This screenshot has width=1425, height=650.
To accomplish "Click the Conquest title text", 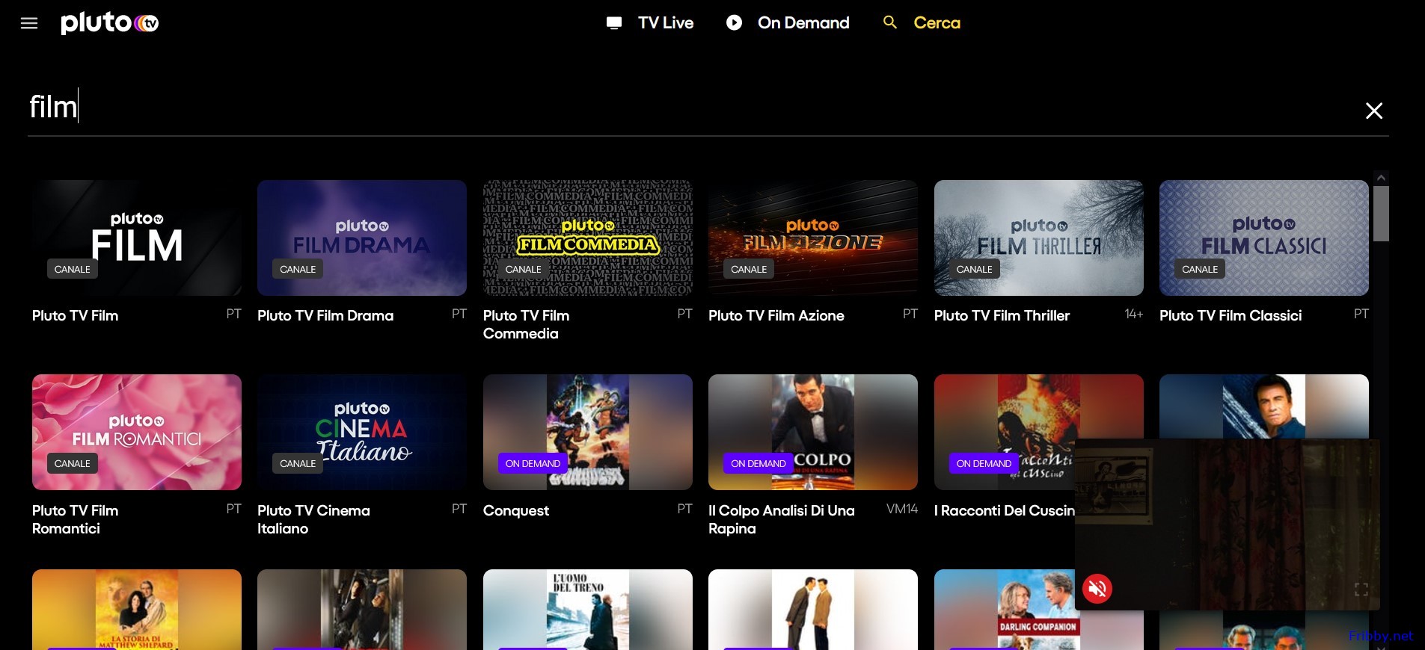I will tap(516, 511).
